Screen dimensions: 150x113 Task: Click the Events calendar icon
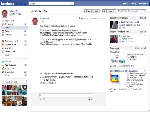(x=3, y=31)
